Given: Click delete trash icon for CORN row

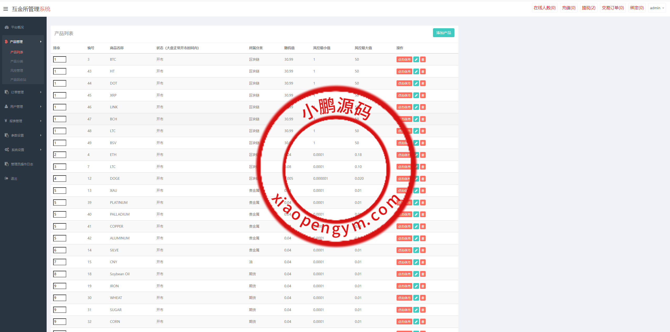Looking at the screenshot, I should [x=423, y=322].
